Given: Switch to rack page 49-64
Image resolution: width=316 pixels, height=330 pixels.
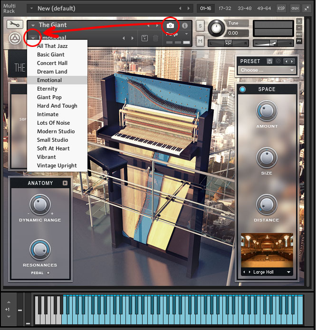Looking at the screenshot, I should click(264, 9).
